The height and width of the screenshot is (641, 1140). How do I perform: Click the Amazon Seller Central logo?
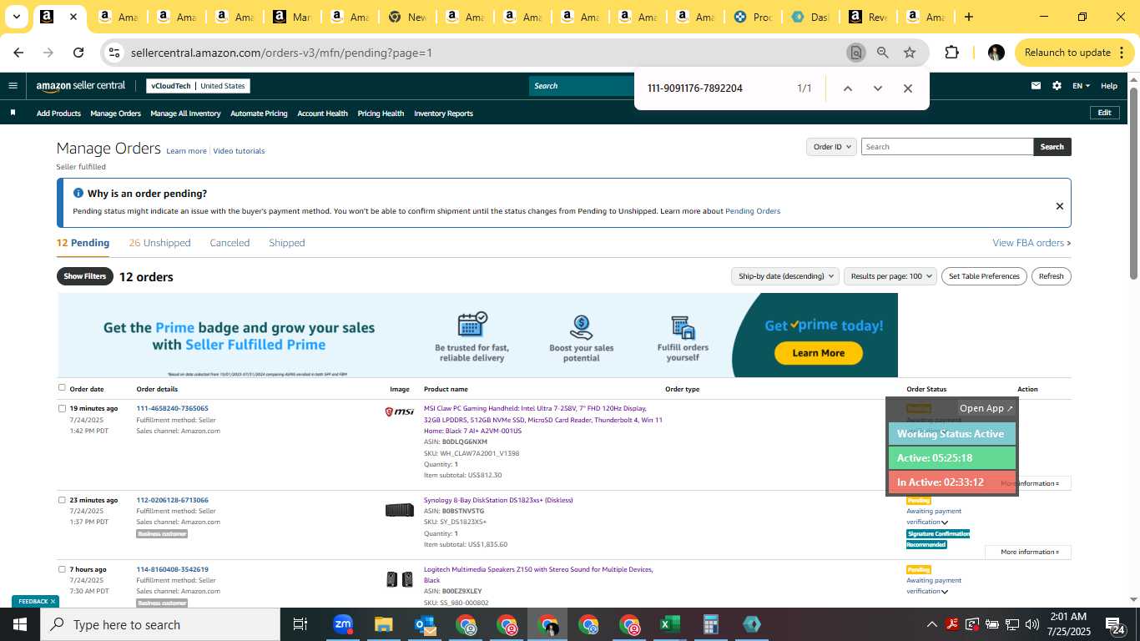click(81, 85)
